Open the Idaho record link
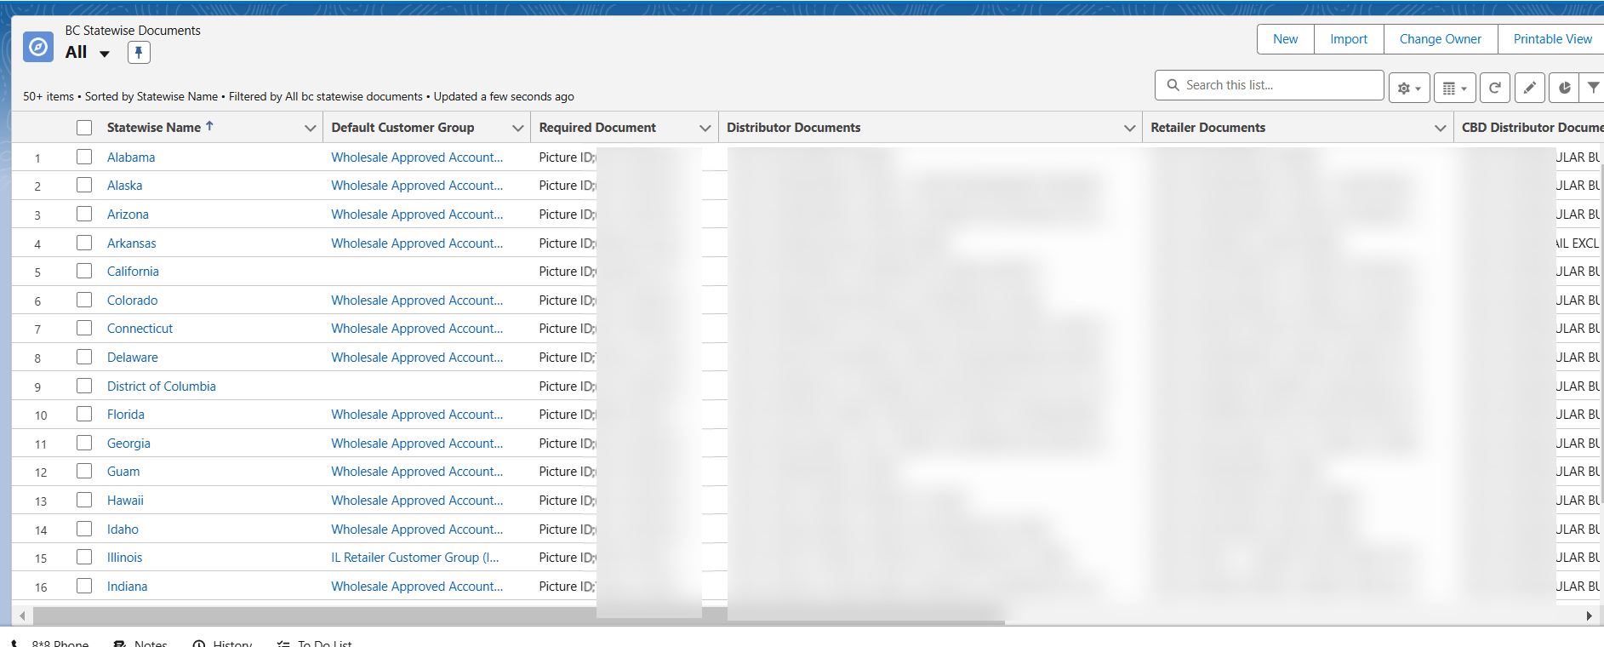This screenshot has height=647, width=1604. tap(123, 530)
